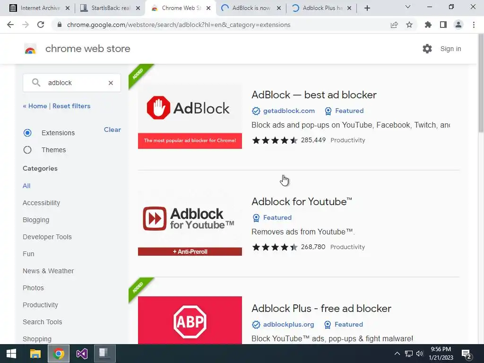Select the Shopping category
The image size is (484, 363).
37,339
